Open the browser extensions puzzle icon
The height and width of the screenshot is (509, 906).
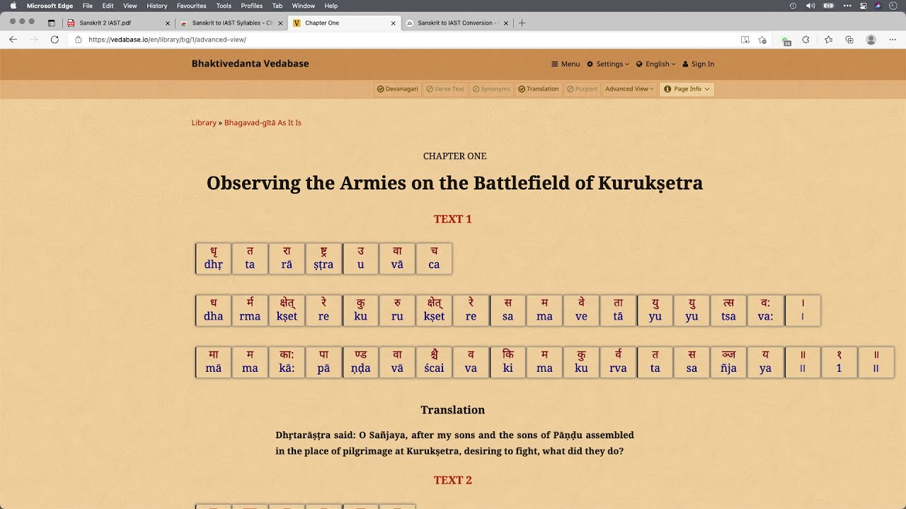click(805, 40)
